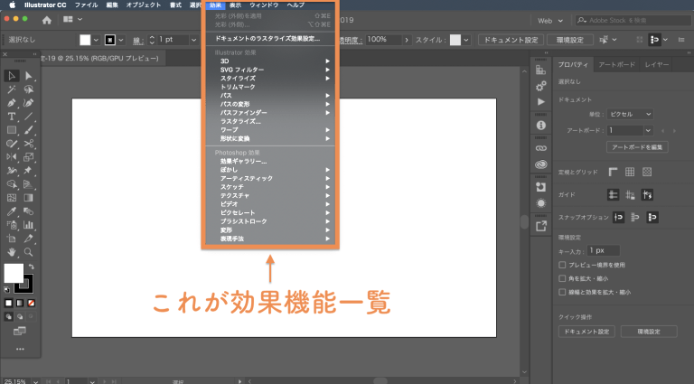The height and width of the screenshot is (384, 694).
Task: Tick 線幅と効果を拡大・縮小 checkbox
Action: [x=562, y=292]
